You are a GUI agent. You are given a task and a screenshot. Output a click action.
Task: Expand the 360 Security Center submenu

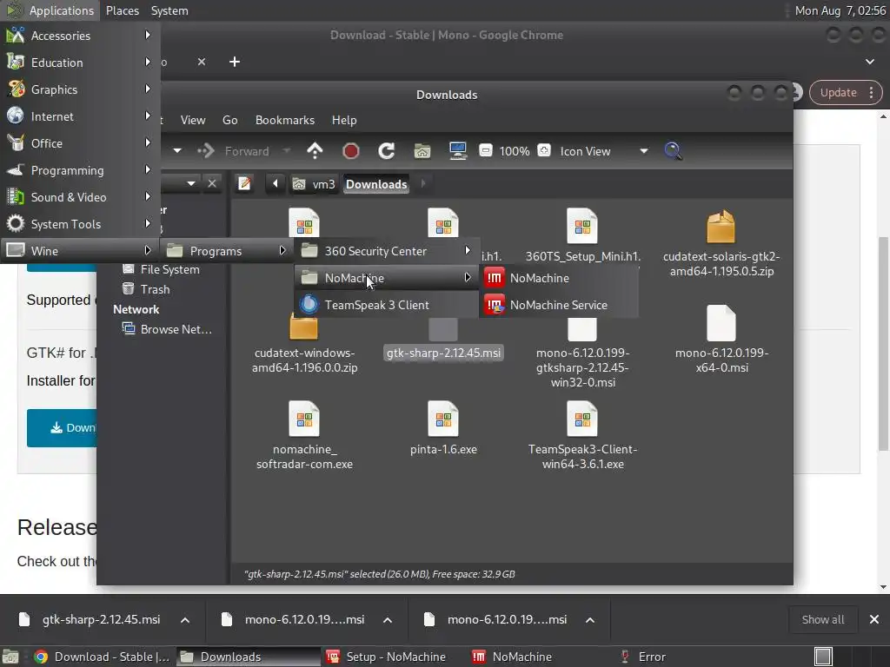click(387, 251)
